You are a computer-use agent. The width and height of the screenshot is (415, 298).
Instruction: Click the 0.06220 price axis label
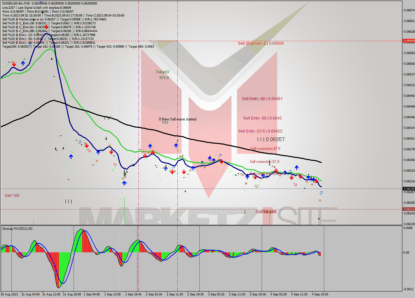[409, 224]
